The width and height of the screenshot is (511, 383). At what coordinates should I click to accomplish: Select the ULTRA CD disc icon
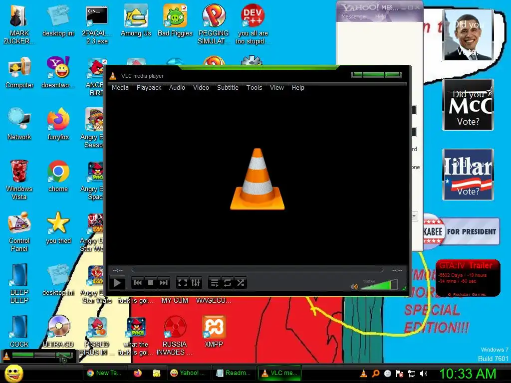(x=58, y=332)
